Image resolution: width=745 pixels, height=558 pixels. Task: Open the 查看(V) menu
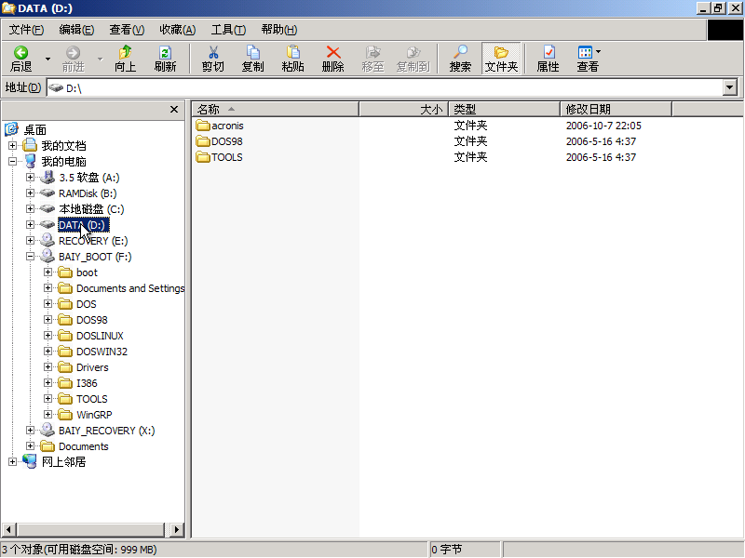(127, 30)
